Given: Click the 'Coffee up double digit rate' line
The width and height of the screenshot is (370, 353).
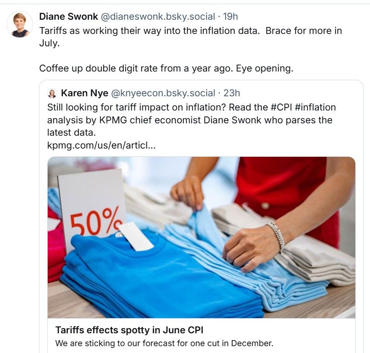Looking at the screenshot, I should pos(166,68).
